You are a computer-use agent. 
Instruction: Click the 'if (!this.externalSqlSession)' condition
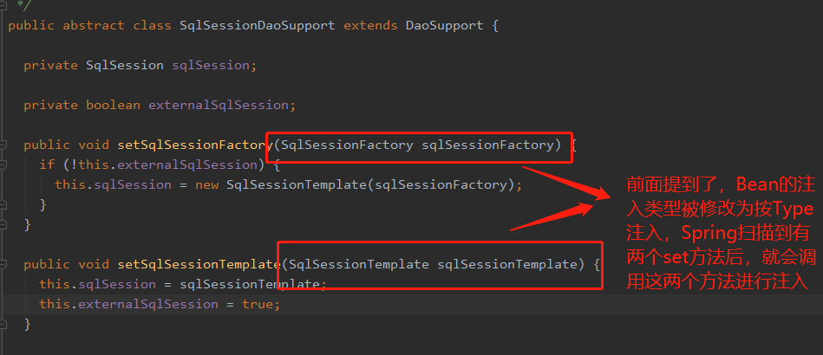pos(152,165)
